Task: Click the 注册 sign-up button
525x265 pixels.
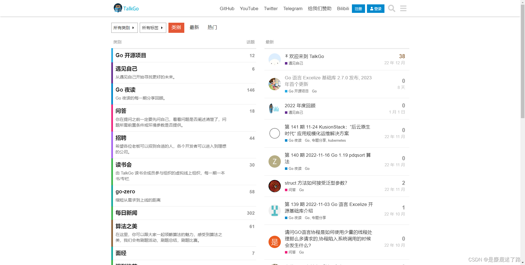Action: pos(358,9)
